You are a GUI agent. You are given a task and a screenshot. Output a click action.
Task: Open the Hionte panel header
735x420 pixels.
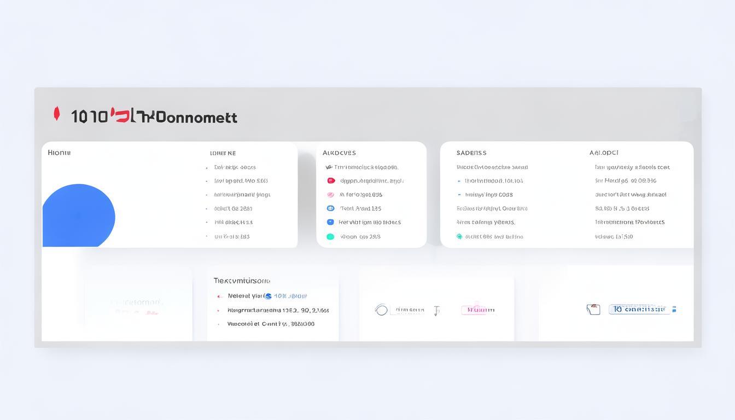pyautogui.click(x=59, y=153)
